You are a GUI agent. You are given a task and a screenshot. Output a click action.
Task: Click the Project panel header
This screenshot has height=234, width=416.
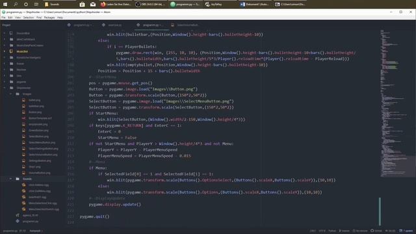click(x=6, y=25)
